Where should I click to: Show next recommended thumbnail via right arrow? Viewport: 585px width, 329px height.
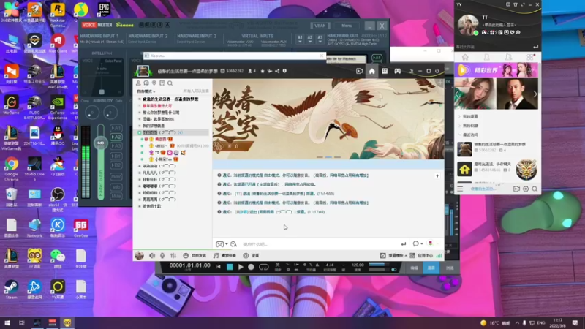pos(535,94)
